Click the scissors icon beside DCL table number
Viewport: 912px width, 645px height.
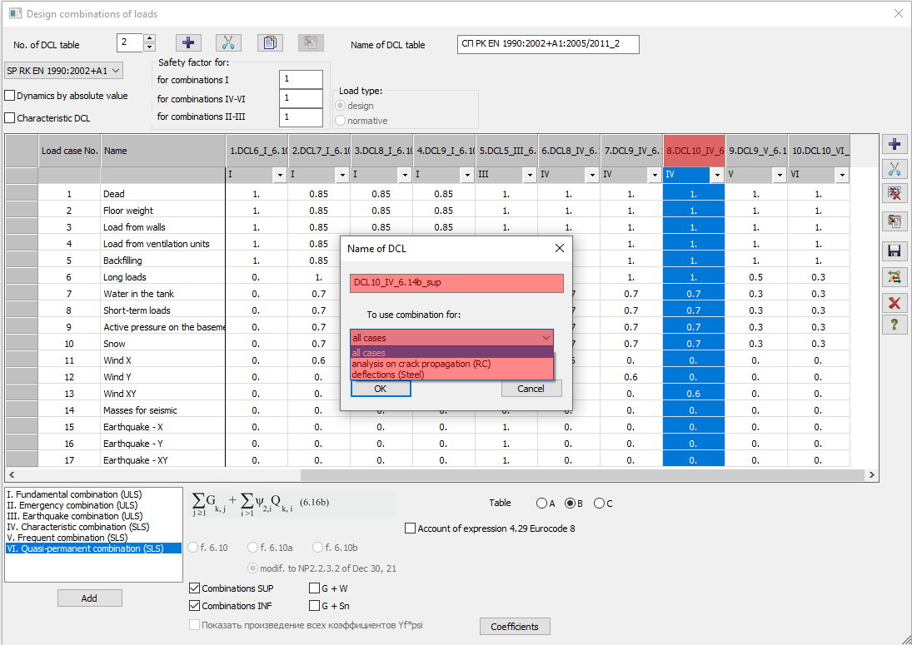click(228, 44)
